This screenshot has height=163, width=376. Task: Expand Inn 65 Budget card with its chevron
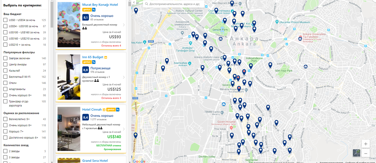coord(124,77)
